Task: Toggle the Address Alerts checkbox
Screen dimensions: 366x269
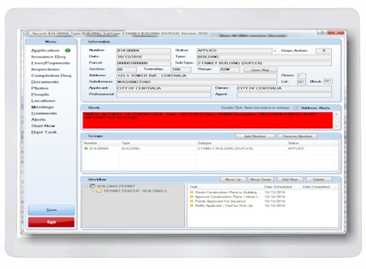Action: click(x=296, y=108)
